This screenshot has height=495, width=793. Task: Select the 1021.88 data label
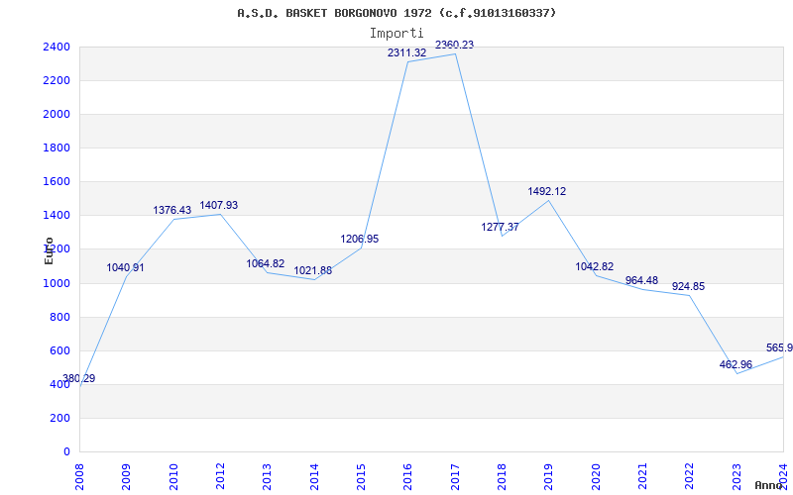(313, 270)
